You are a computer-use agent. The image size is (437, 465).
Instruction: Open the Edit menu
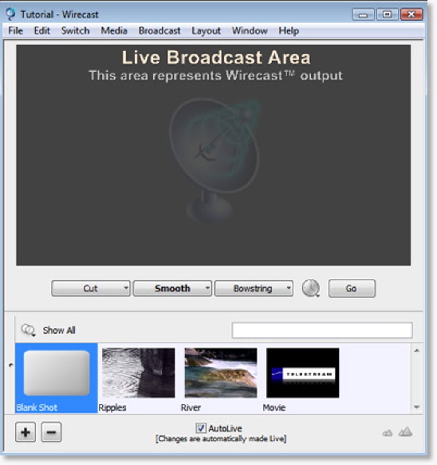click(x=42, y=30)
